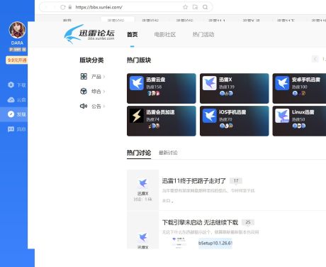Open post 下载引擎未启动 无法继续下载
This screenshot has width=326, height=267.
(x=200, y=222)
